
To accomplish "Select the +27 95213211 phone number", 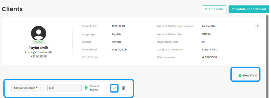I will coord(38,56).
